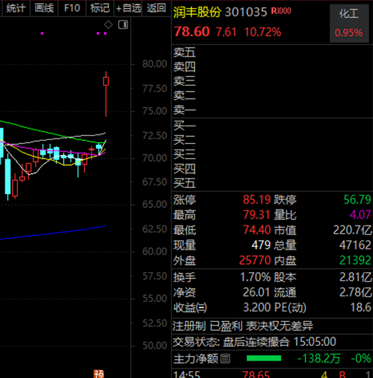Click 内盘 value 21392

point(355,260)
